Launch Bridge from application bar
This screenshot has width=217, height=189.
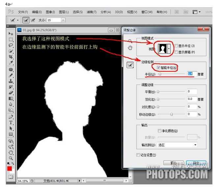coord(176,12)
